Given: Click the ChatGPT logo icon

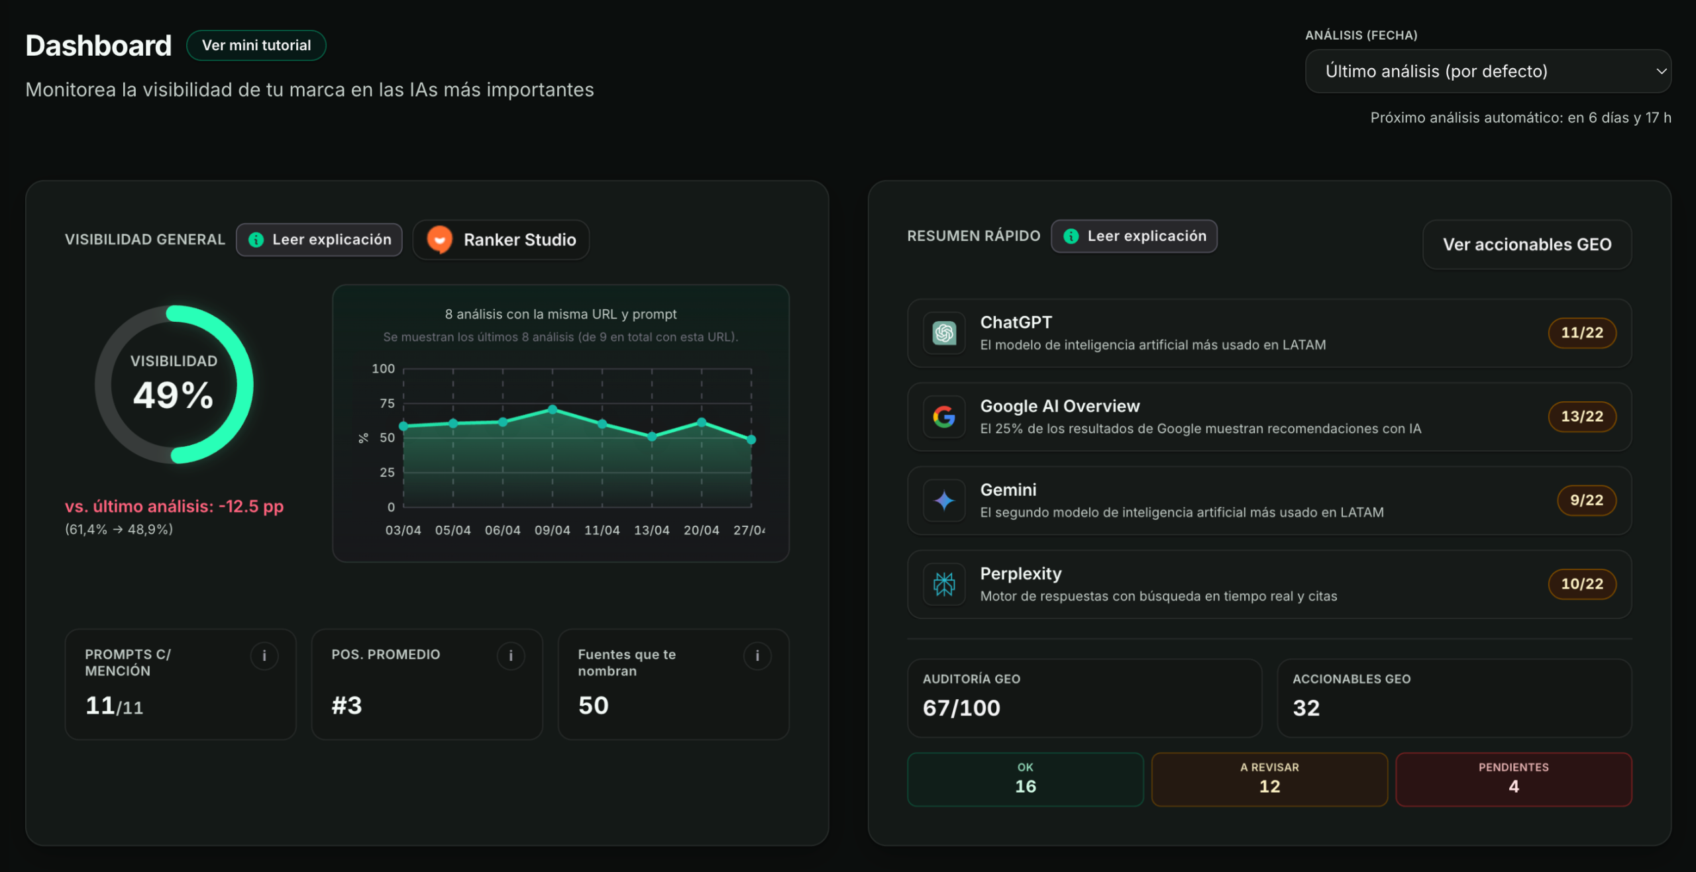Looking at the screenshot, I should tap(944, 333).
